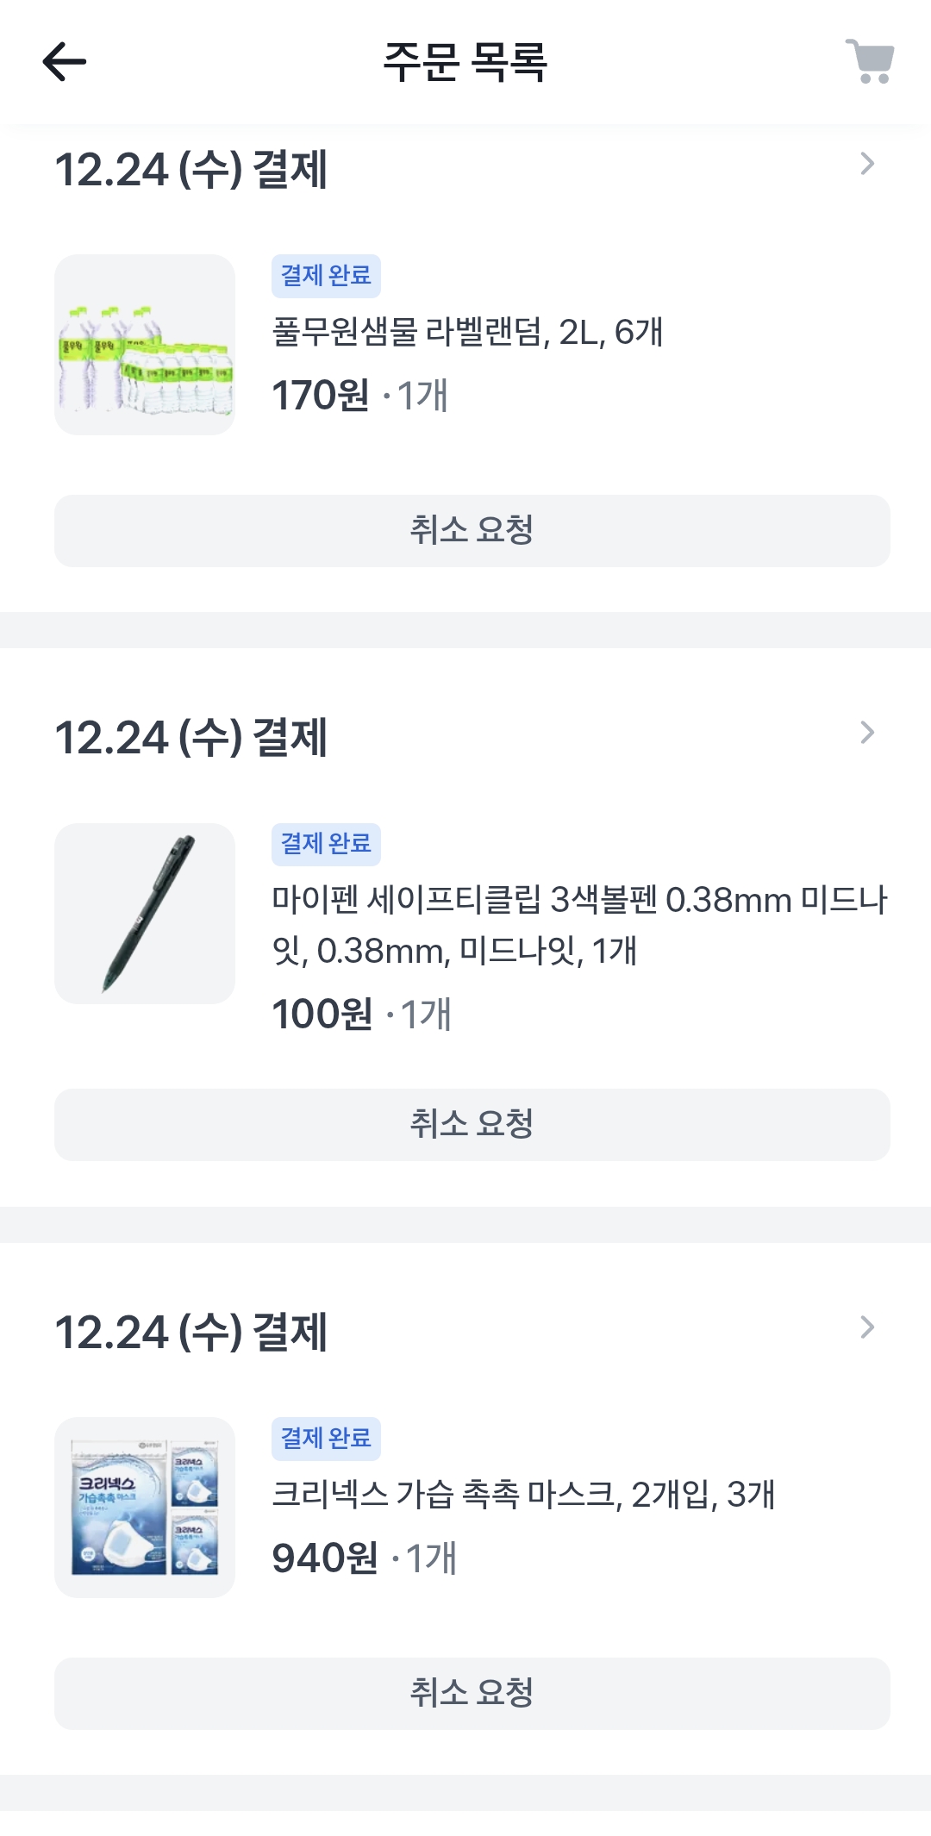Open the 크리넥스 가습 촉촉 마스크 product name
This screenshot has height=1836, width=931.
pos(523,1495)
